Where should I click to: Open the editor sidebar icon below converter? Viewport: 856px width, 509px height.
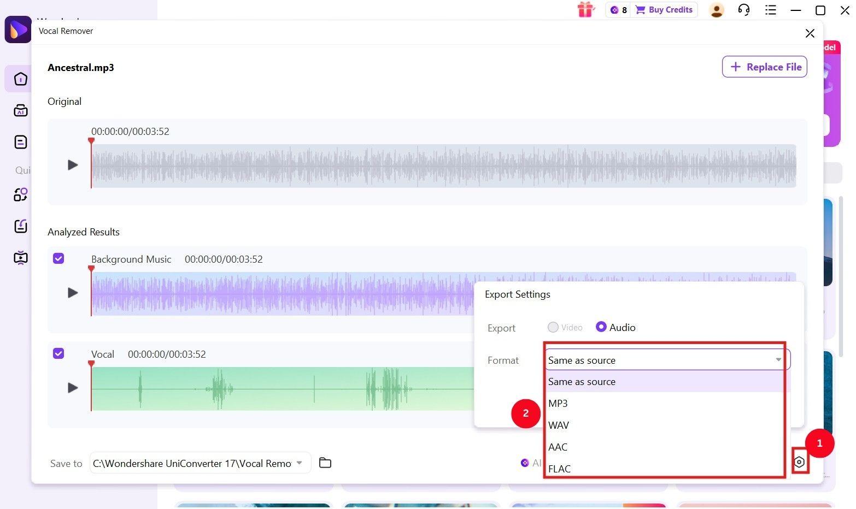coord(21,226)
